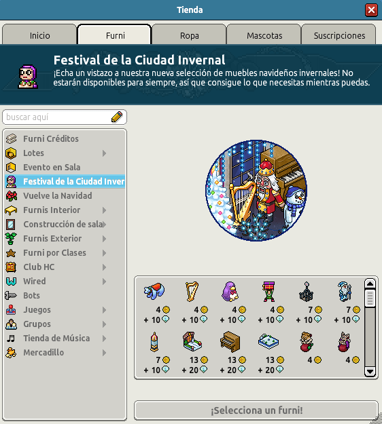Viewport: 382px width, 424px height.
Task: Choose the ice rink furni item
Action: (x=268, y=342)
